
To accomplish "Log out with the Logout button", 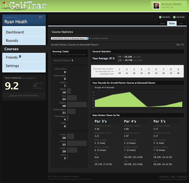I will 40,17.
